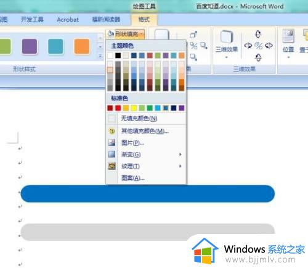Apply the purple shape style thumbnail
The width and height of the screenshot is (308, 268).
30,46
